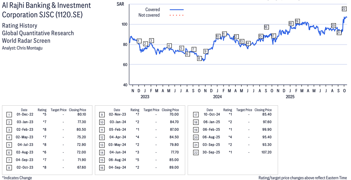Select the 107.20 closing price value

pyautogui.click(x=265, y=153)
